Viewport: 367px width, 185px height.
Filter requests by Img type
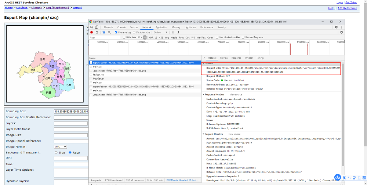pyautogui.click(x=167, y=37)
